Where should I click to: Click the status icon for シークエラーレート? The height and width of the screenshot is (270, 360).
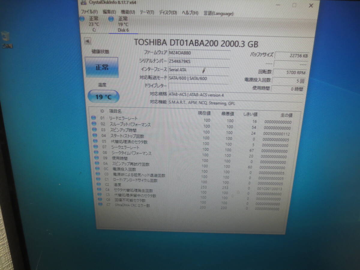[x=96, y=147]
